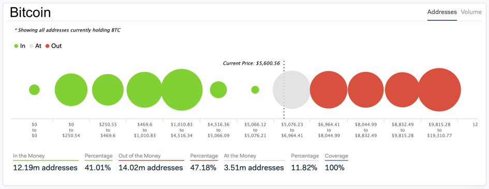489x189 pixels.
Task: Click the Bitcoin title
Action: (x=30, y=12)
